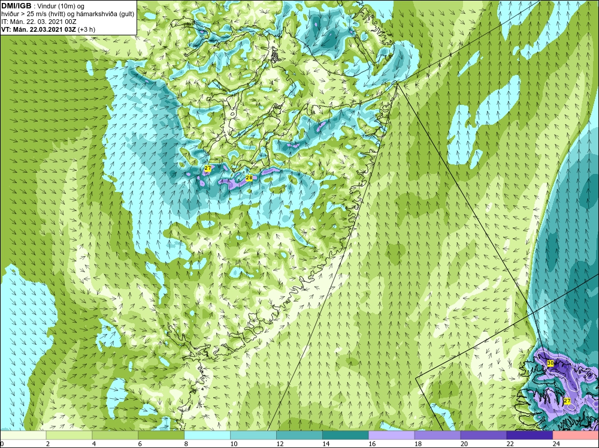Click the pink legend swatch above 24 m/s
This screenshot has height=448, width=599.
click(576, 435)
